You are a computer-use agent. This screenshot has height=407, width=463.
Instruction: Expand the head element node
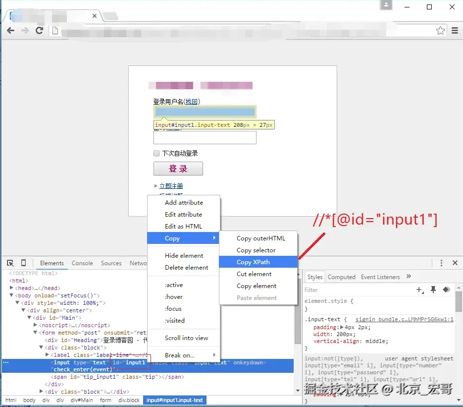(11, 288)
